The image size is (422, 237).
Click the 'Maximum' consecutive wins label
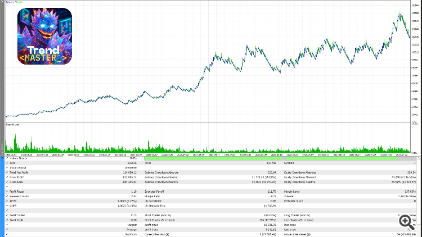[131, 234]
